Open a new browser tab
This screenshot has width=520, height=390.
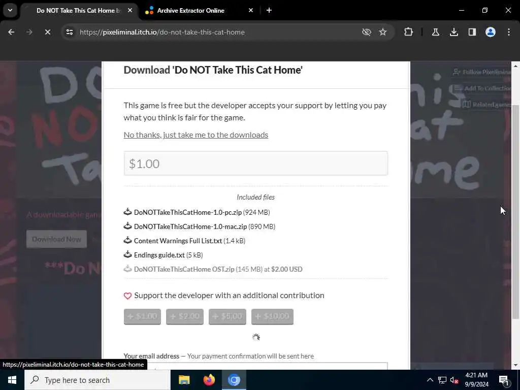point(269,10)
